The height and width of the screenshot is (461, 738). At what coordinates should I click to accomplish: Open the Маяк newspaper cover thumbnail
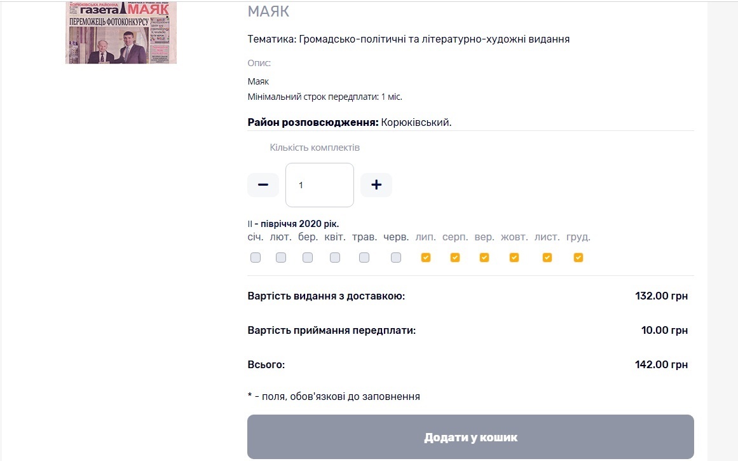121,33
